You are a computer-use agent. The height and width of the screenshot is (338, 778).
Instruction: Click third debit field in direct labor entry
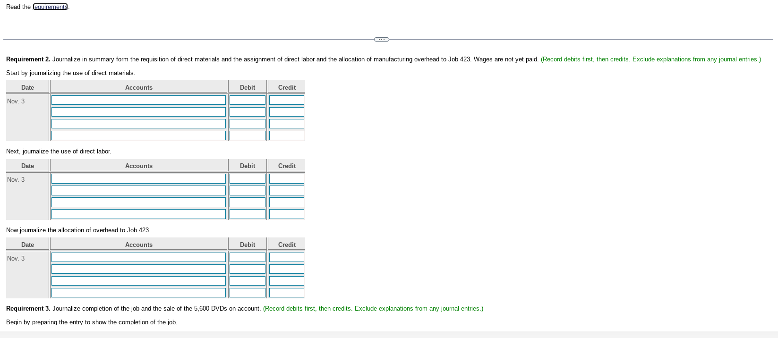(248, 202)
